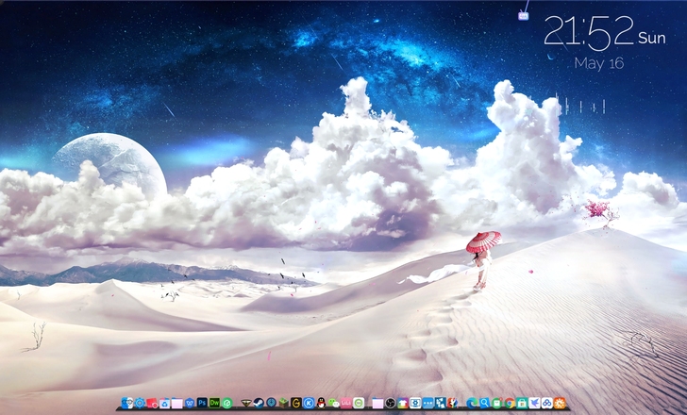Launch the red app with circle badge
687x415 pixels.
tap(152, 404)
